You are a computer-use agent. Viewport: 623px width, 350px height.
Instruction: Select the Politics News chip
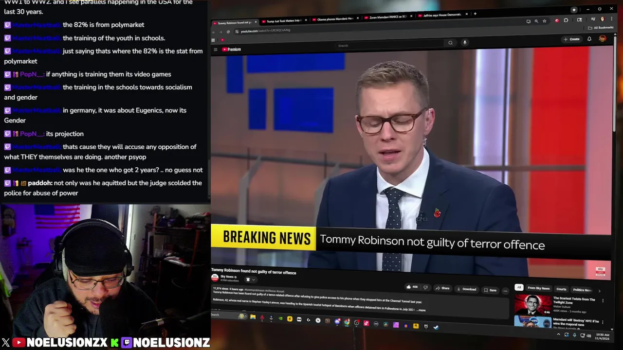582,290
